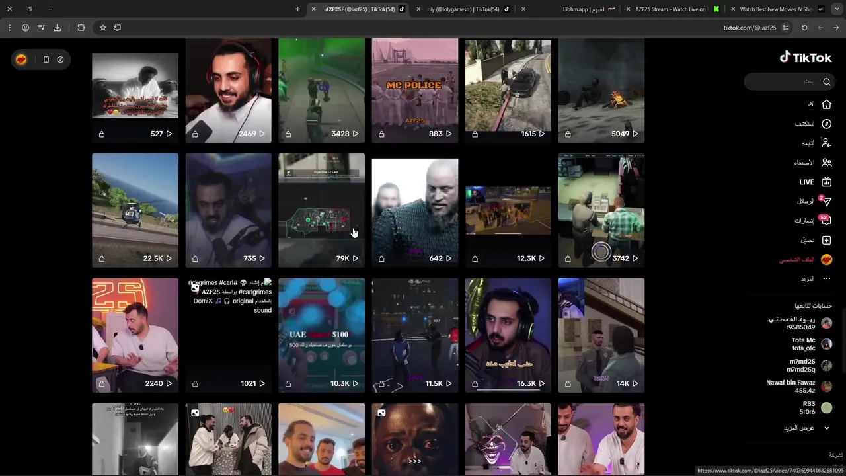Open browser media control icon
This screenshot has height=476, width=846.
pos(41,28)
